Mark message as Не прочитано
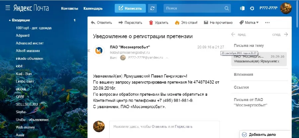The image size is (299, 138). click(x=218, y=23)
